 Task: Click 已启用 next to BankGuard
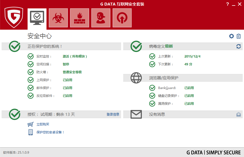tap(189, 88)
